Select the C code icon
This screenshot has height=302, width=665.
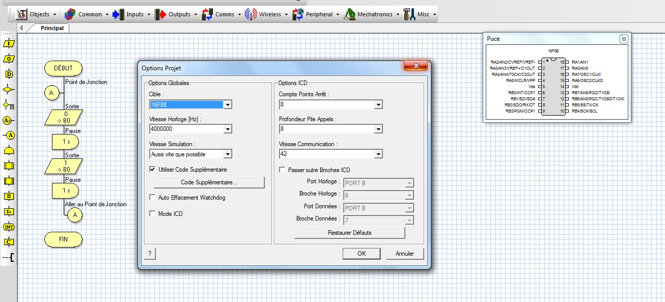(9, 242)
